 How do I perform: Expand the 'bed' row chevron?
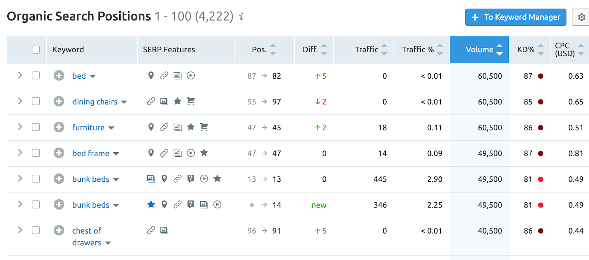point(20,75)
